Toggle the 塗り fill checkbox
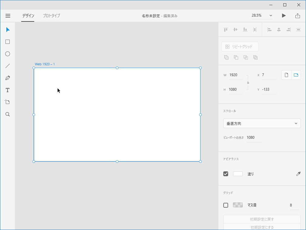This screenshot has height=230, width=306. point(225,174)
